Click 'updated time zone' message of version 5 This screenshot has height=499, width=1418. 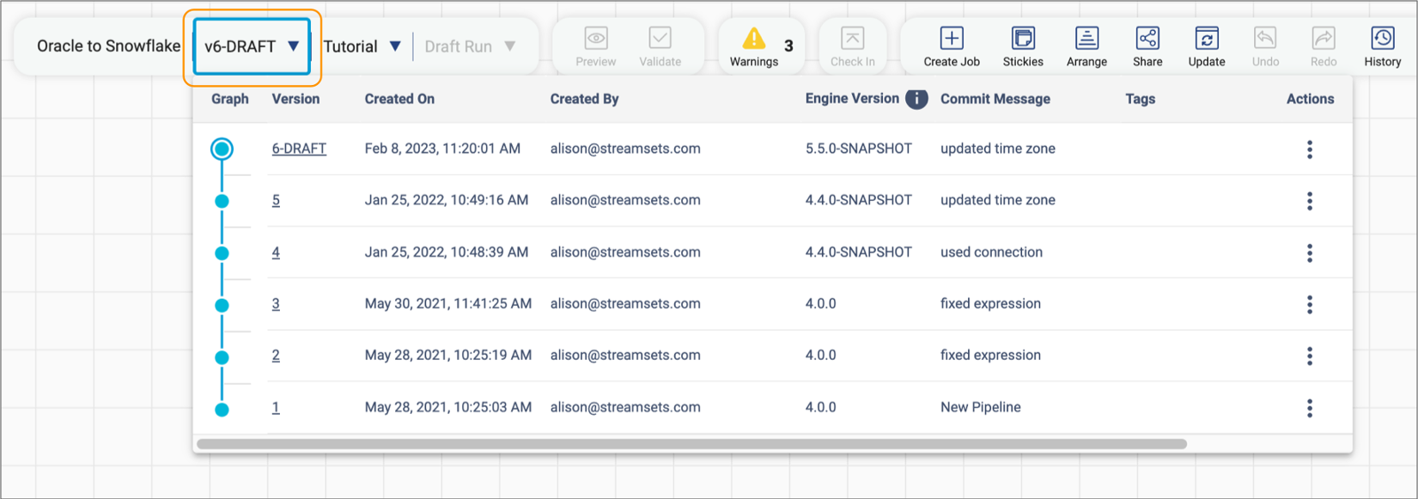pyautogui.click(x=998, y=200)
